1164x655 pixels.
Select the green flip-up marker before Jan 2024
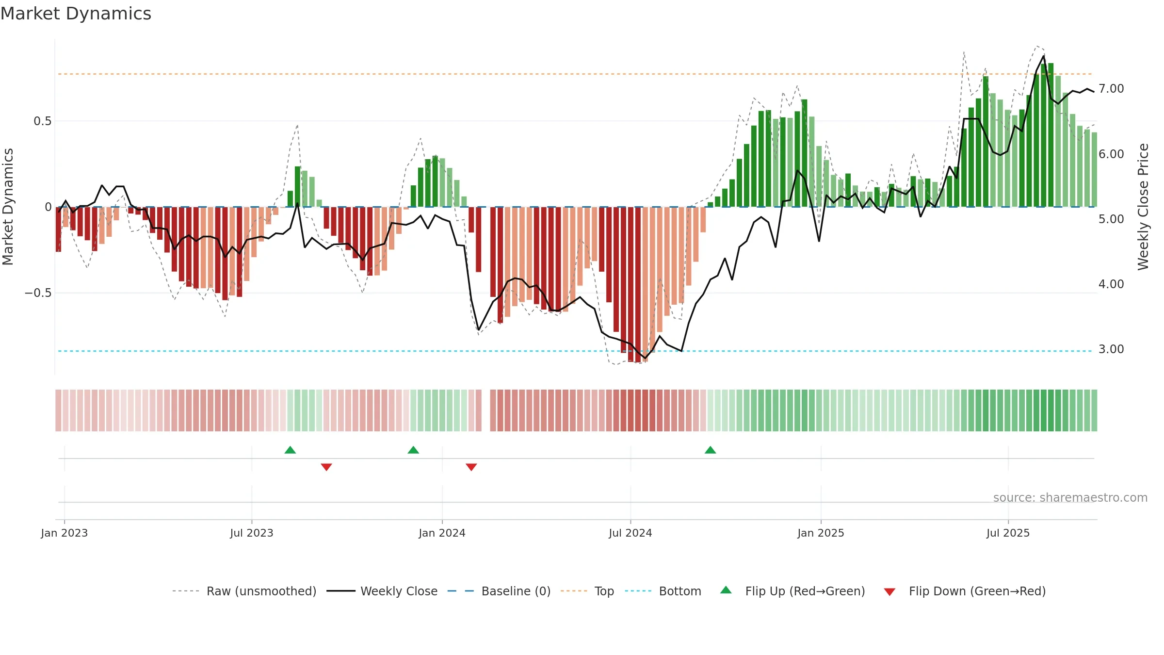tap(413, 450)
